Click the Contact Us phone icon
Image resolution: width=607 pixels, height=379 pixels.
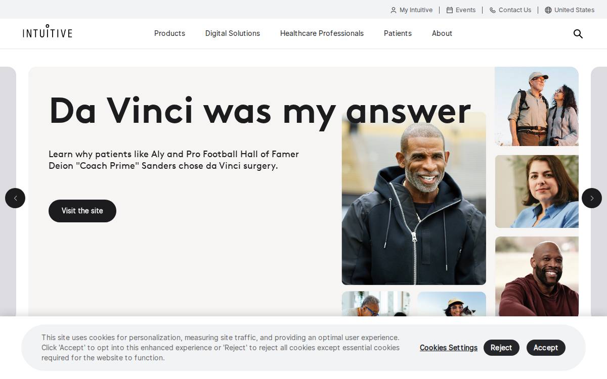coord(493,10)
